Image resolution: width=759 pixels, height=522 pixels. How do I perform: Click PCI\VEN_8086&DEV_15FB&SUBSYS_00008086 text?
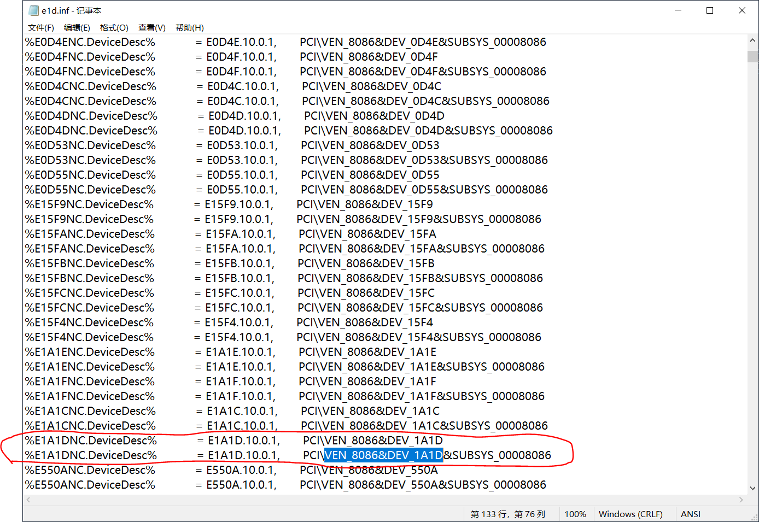tap(420, 278)
